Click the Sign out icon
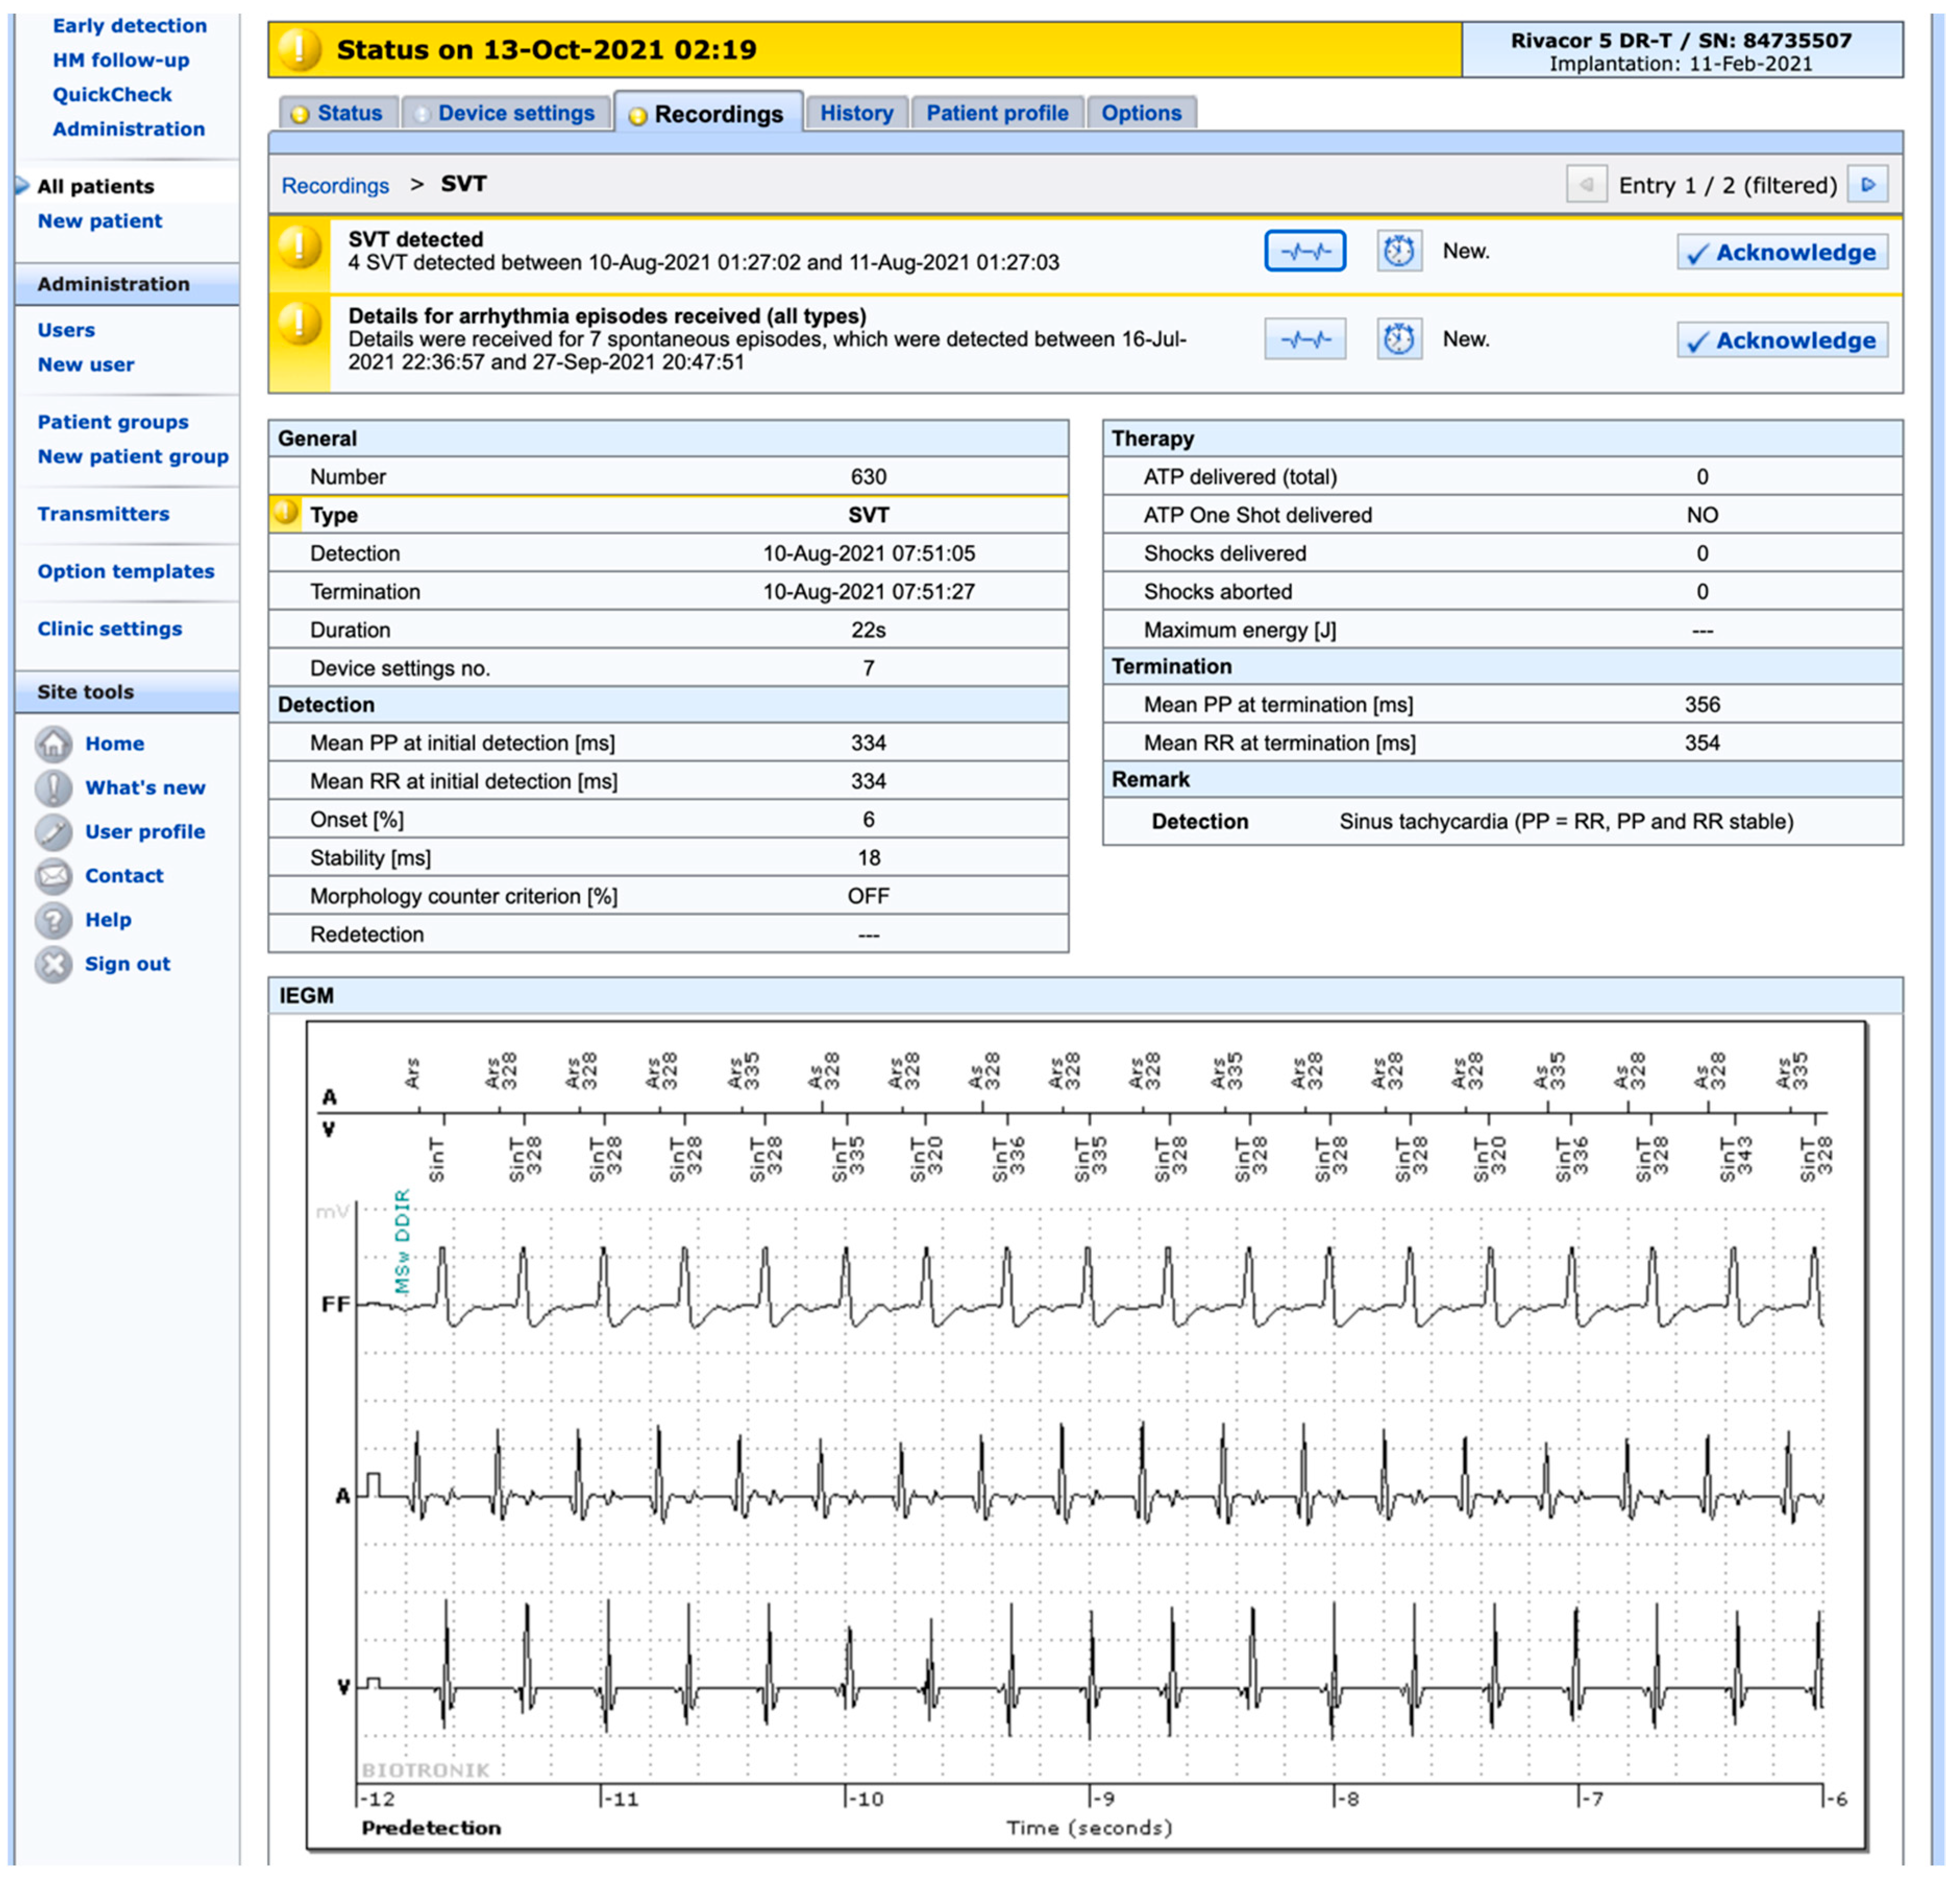The image size is (1960, 1884). (53, 964)
